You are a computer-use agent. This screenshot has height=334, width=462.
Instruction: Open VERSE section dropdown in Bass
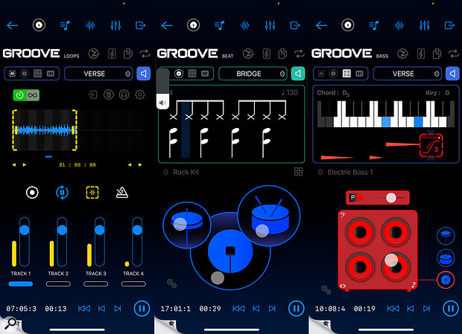(407, 74)
